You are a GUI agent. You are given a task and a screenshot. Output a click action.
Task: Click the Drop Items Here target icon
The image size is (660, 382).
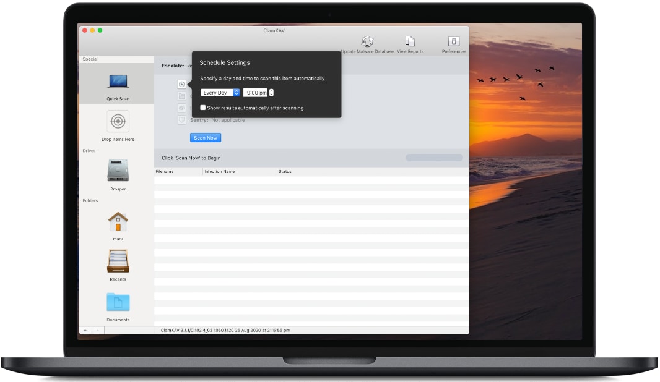click(x=118, y=122)
